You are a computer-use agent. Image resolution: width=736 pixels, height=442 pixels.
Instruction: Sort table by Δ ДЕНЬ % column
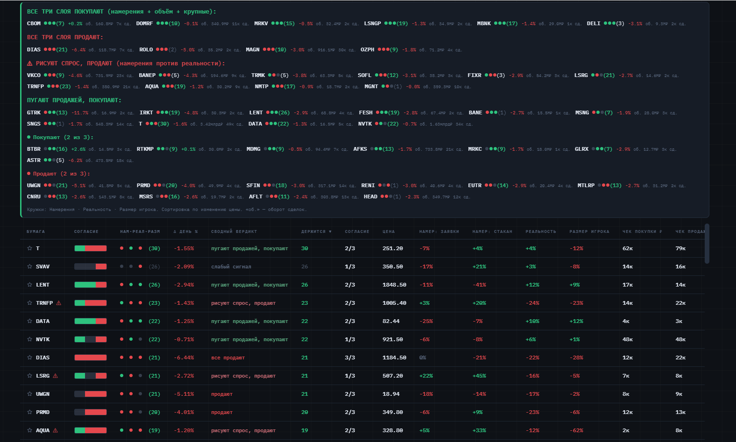185,232
